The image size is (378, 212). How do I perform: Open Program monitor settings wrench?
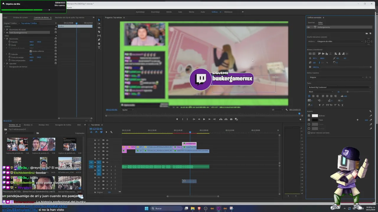click(x=286, y=110)
